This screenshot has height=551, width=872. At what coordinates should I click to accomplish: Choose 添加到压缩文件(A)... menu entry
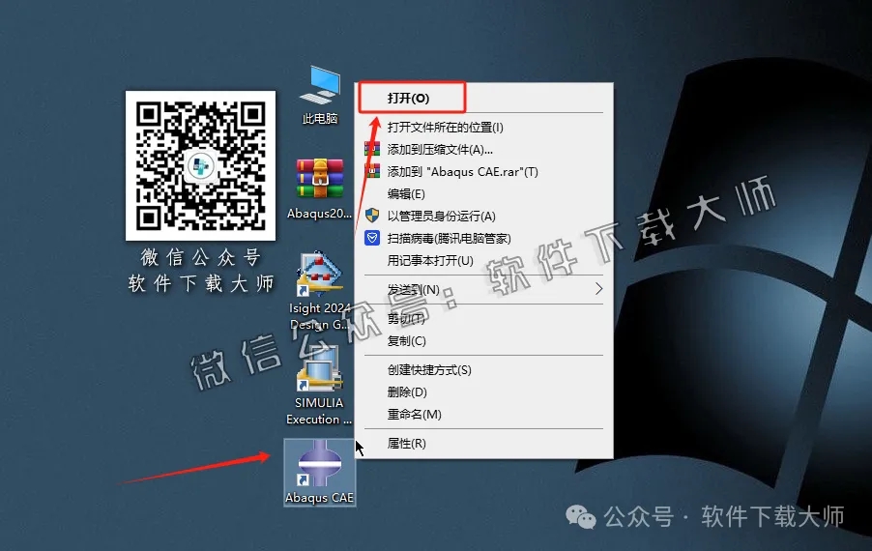pos(483,149)
